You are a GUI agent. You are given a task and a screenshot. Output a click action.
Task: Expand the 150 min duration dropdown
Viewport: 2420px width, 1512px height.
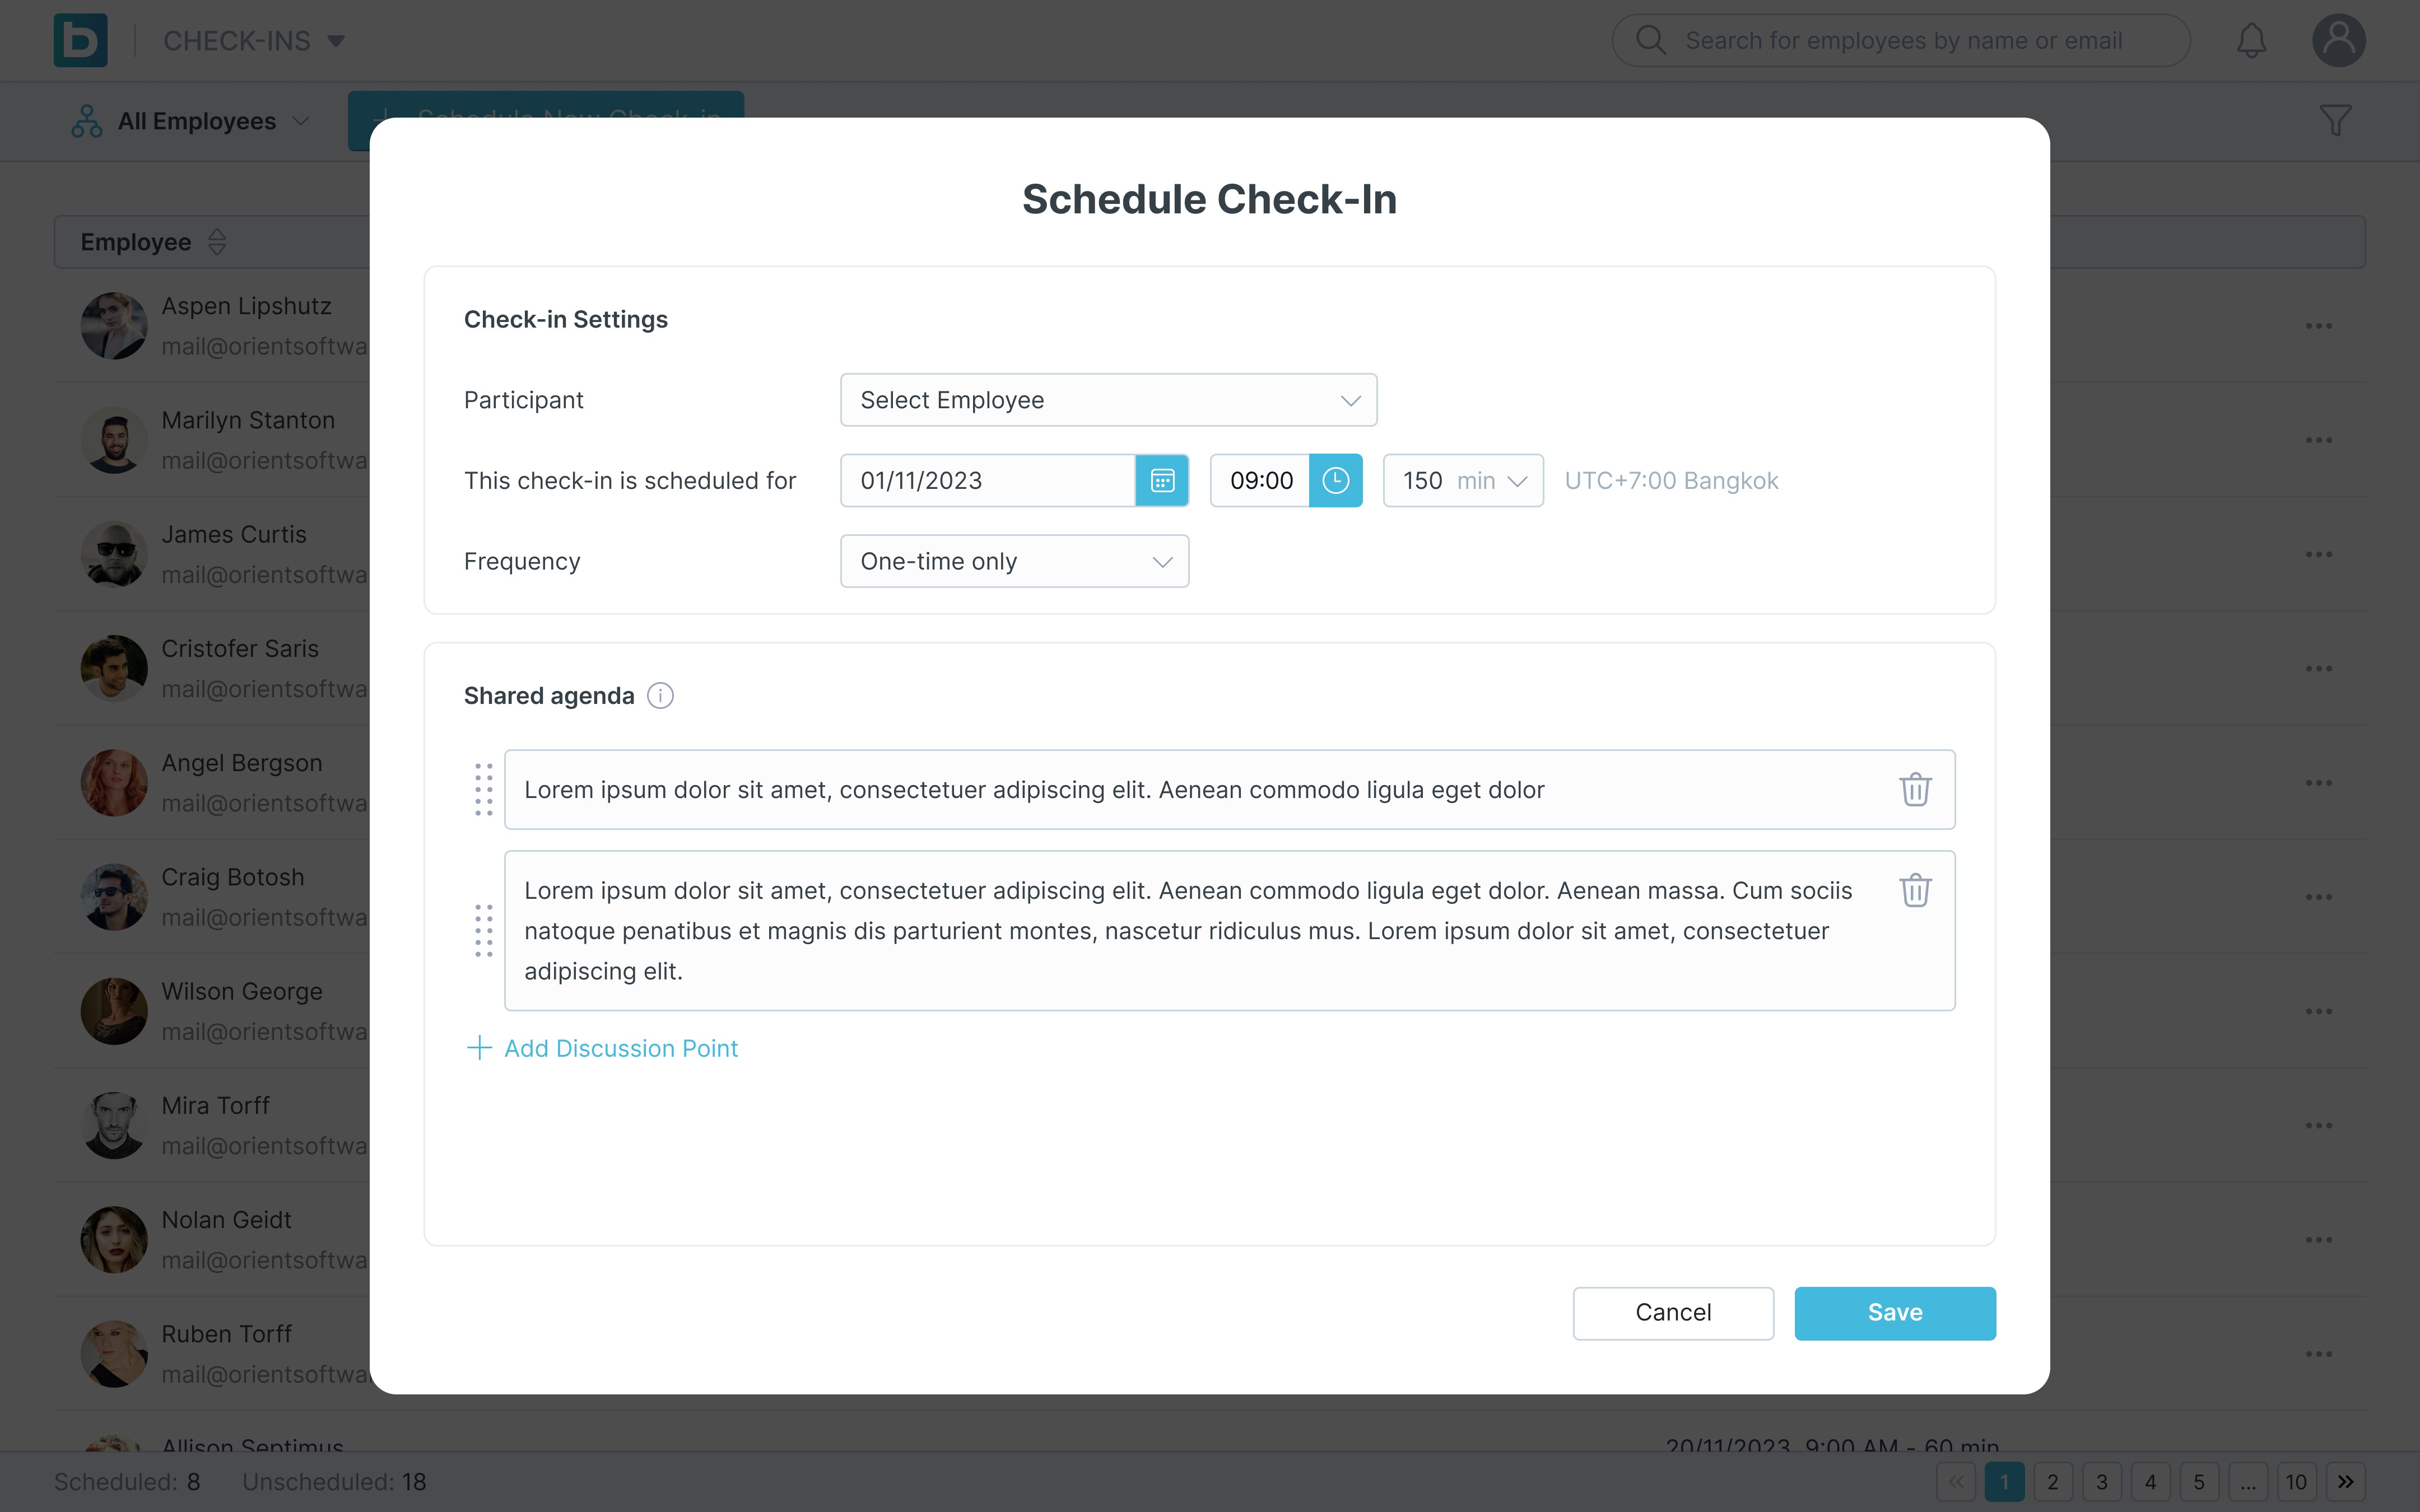click(1463, 481)
